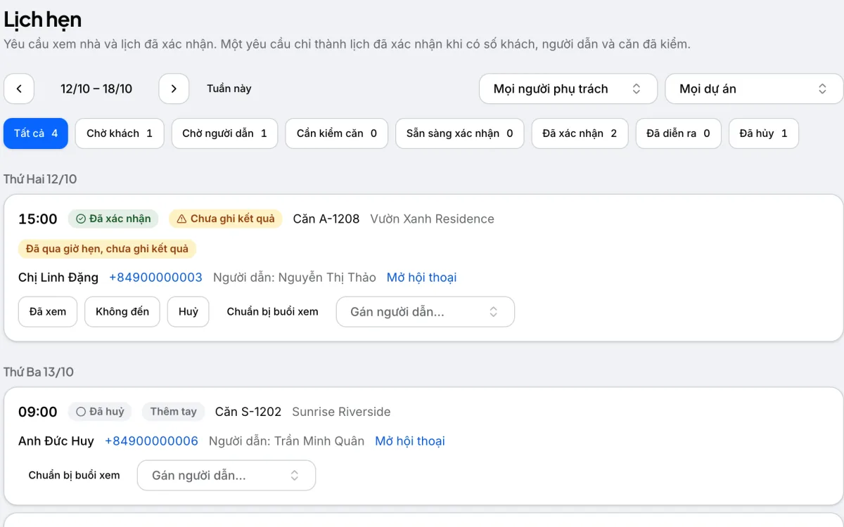Click the Thứ Ba 13/10 day heading

tap(39, 372)
